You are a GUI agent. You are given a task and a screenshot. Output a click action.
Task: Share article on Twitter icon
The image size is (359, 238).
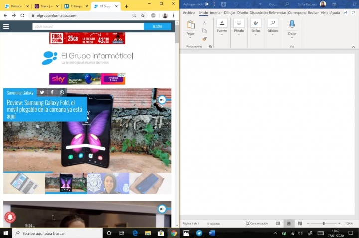coord(42,92)
